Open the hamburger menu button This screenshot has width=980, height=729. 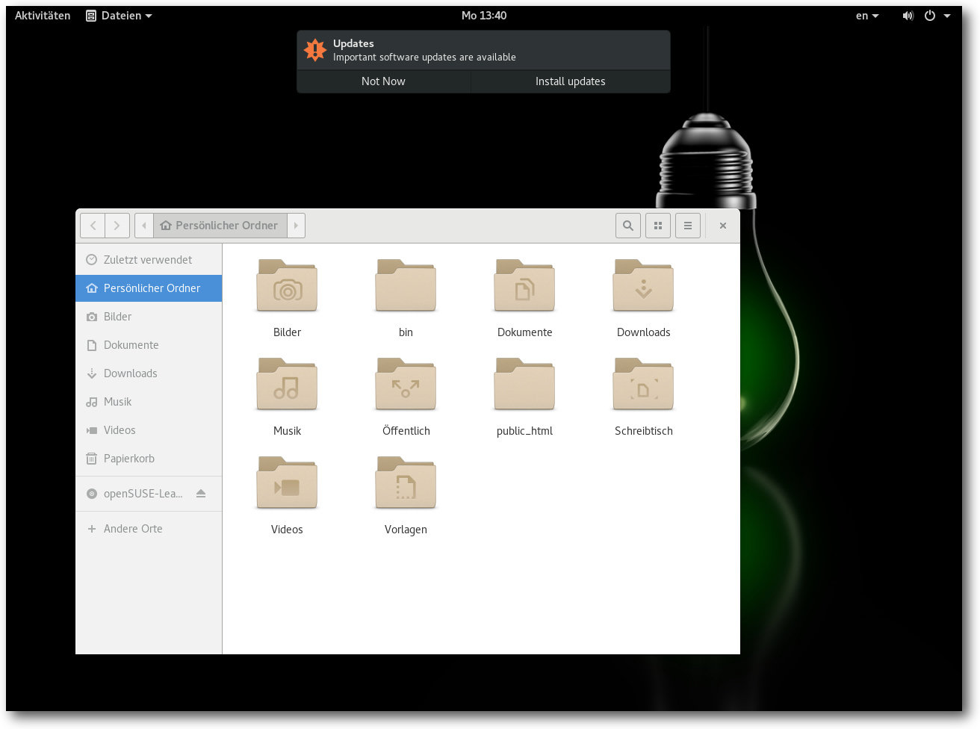coord(688,226)
